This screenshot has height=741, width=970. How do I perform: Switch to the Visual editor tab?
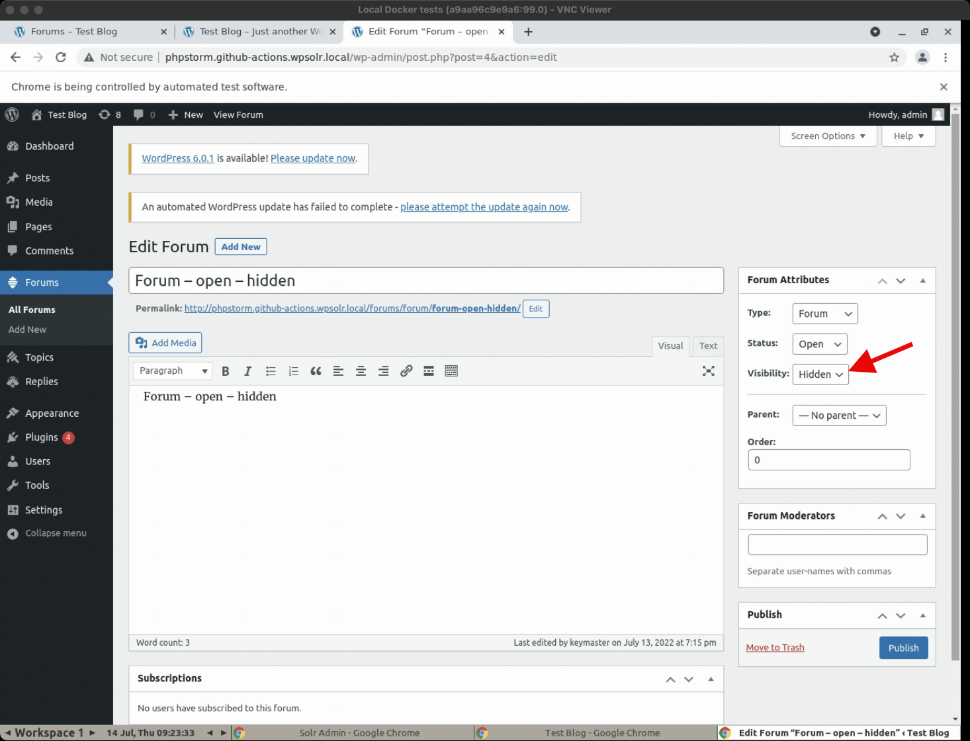[670, 346]
